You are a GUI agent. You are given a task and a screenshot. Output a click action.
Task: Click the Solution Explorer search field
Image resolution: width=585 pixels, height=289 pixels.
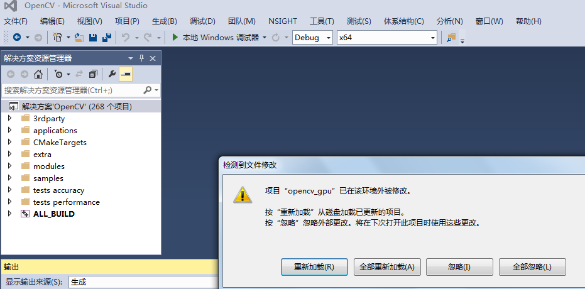coord(73,90)
